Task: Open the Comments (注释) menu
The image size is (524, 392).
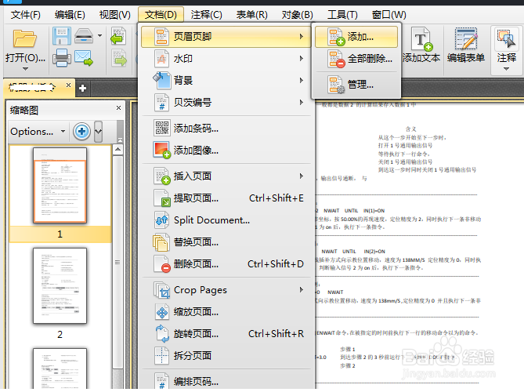Action: (206, 15)
